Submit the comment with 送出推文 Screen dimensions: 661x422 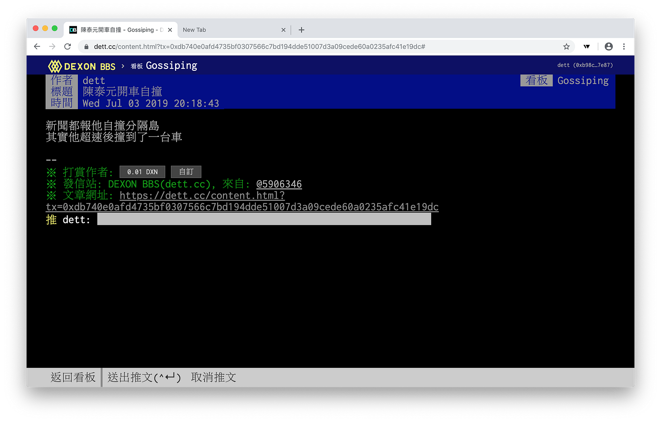pos(144,377)
